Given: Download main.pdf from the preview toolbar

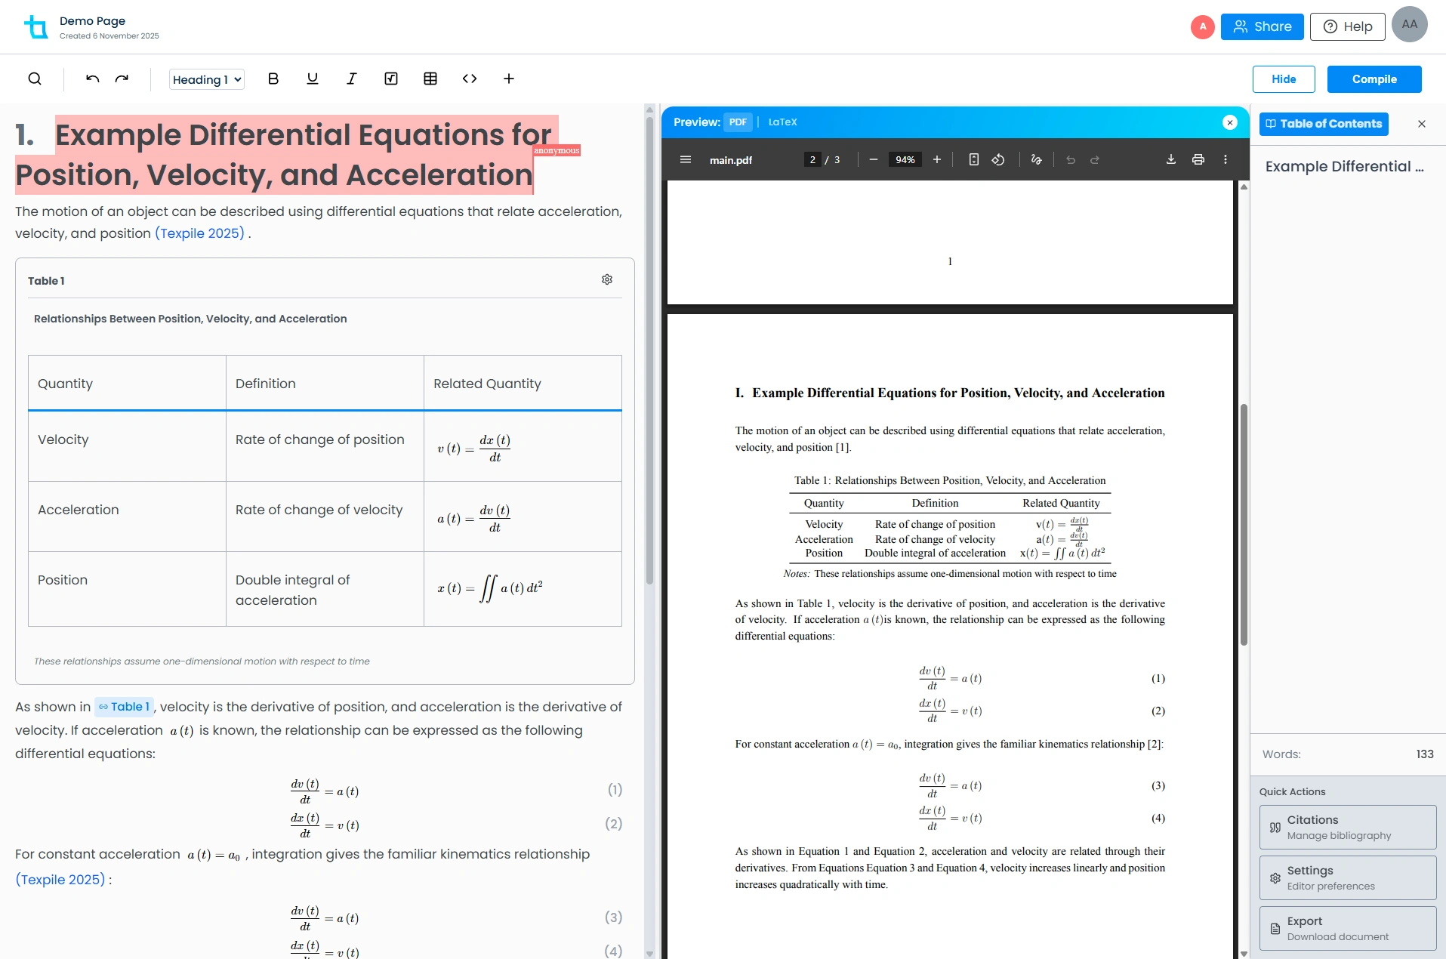Looking at the screenshot, I should [1170, 159].
